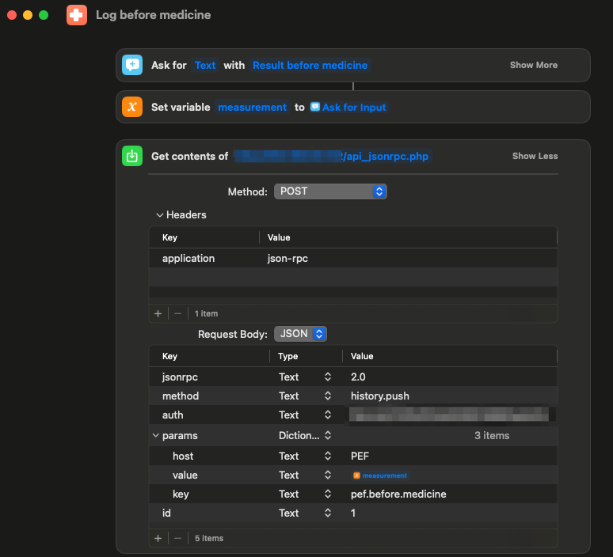Edit the history.push method value field

tap(380, 396)
